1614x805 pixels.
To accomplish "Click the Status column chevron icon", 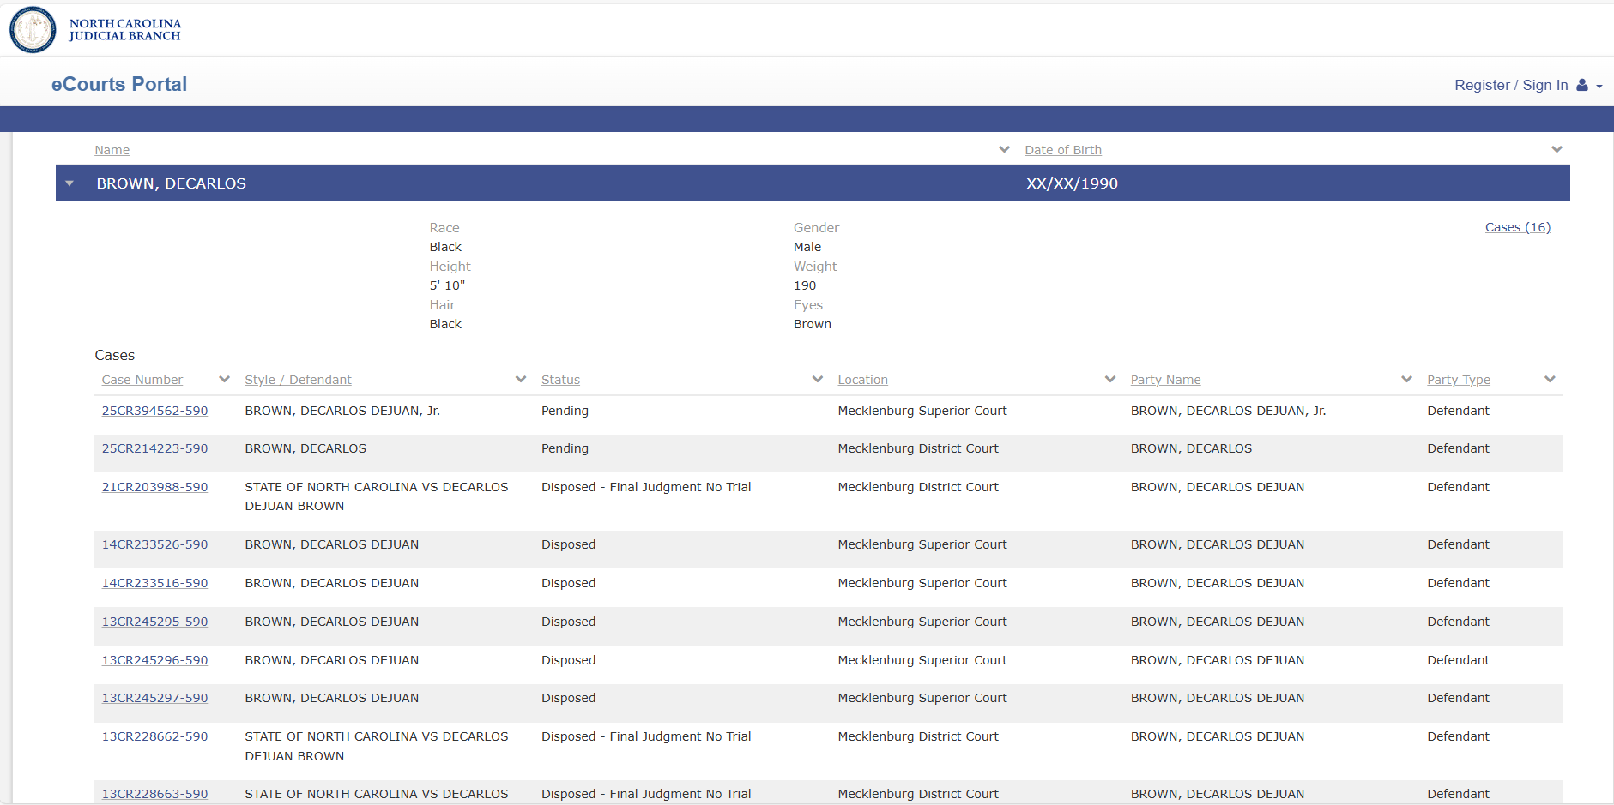I will coord(817,379).
